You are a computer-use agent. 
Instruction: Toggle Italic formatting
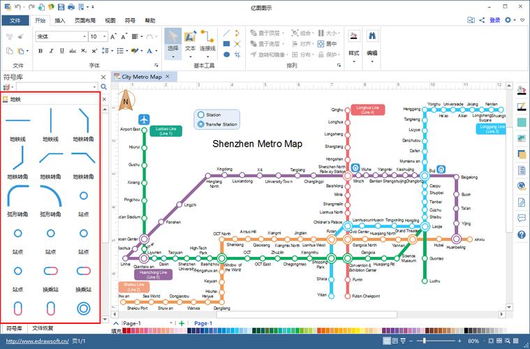(x=52, y=51)
